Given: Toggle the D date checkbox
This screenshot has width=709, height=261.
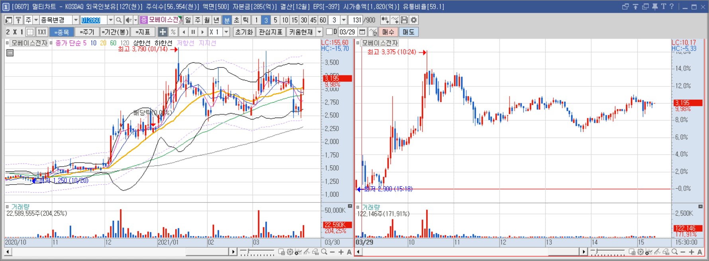Looking at the screenshot, I should pyautogui.click(x=329, y=31).
